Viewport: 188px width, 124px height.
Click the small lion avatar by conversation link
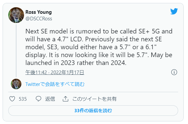(16, 84)
